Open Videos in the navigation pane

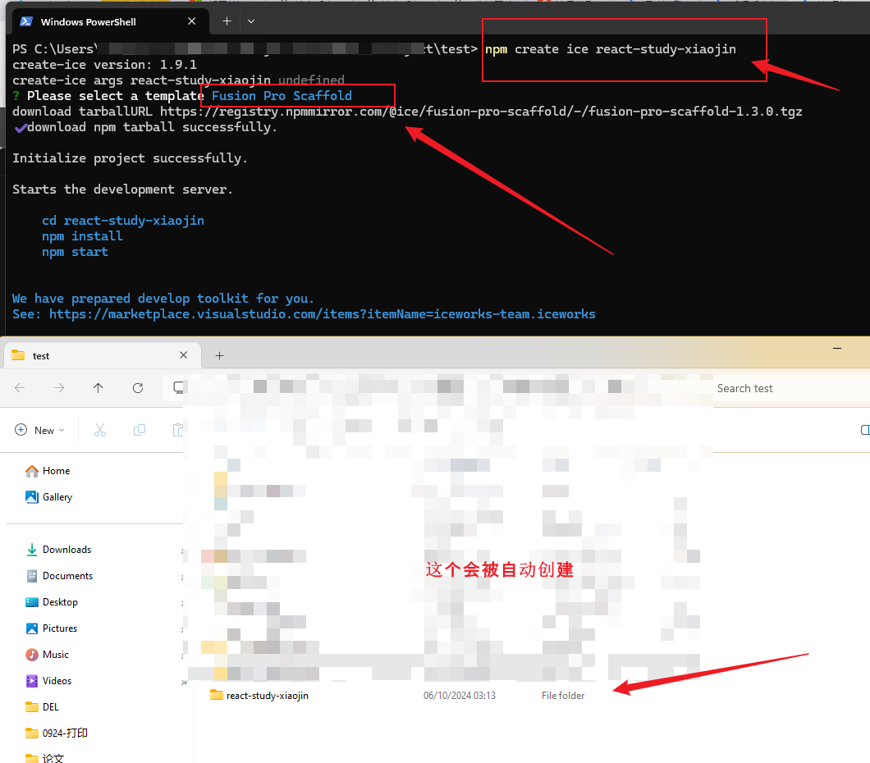coord(57,681)
